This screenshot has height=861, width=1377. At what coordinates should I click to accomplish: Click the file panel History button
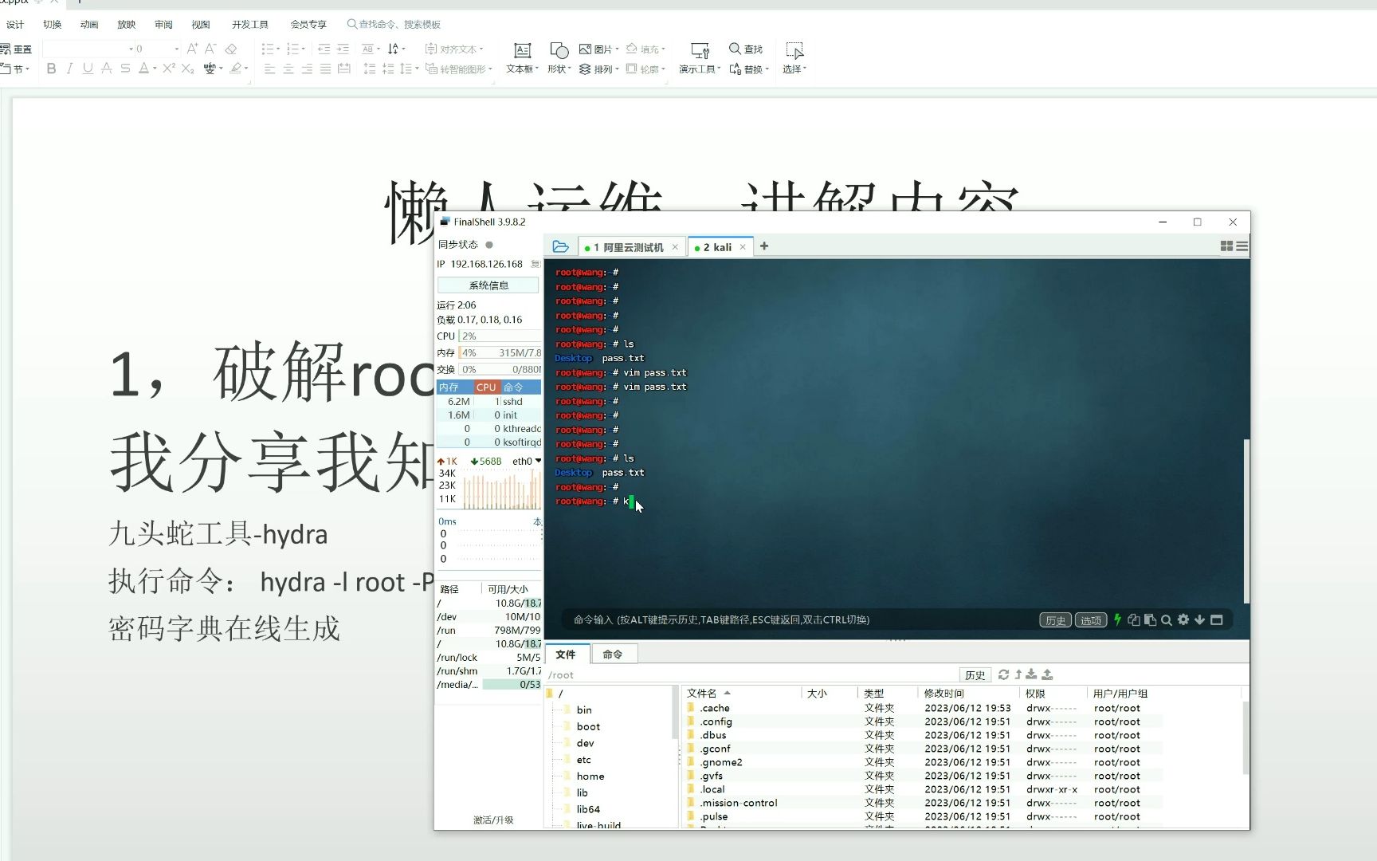point(975,674)
